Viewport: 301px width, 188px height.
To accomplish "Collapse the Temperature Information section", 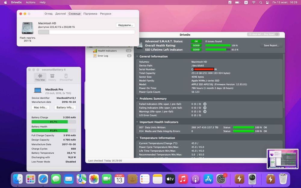I will 137,138.
